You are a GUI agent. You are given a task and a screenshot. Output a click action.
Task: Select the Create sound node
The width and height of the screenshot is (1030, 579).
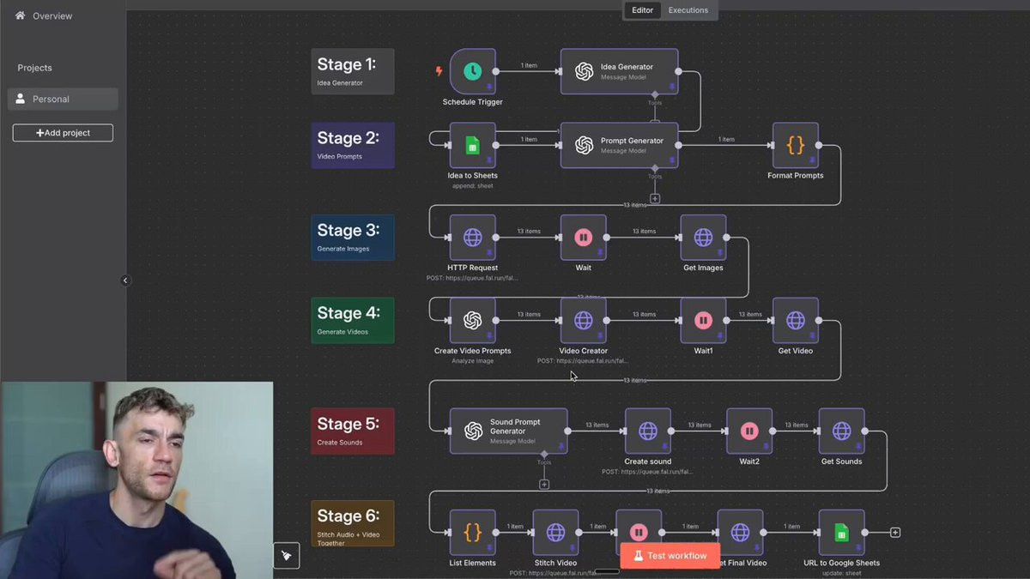pos(648,431)
